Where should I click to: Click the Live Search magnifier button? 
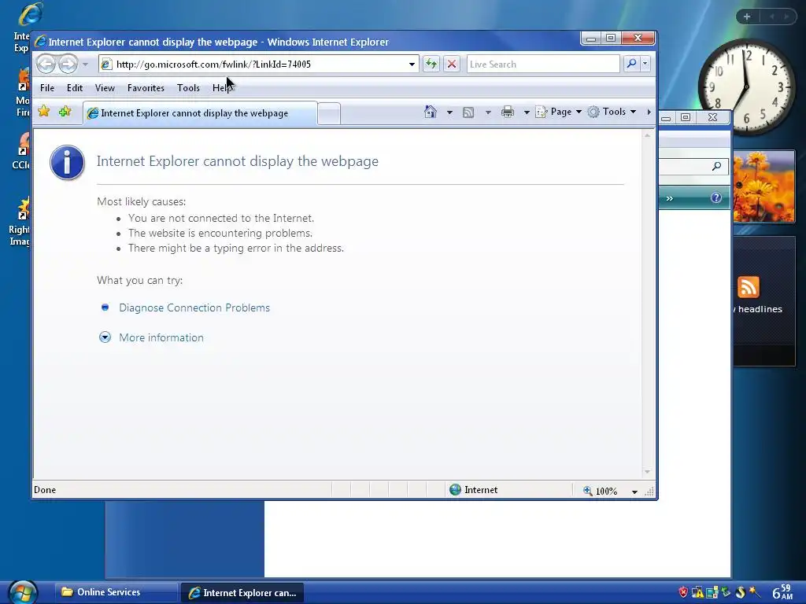coord(631,64)
